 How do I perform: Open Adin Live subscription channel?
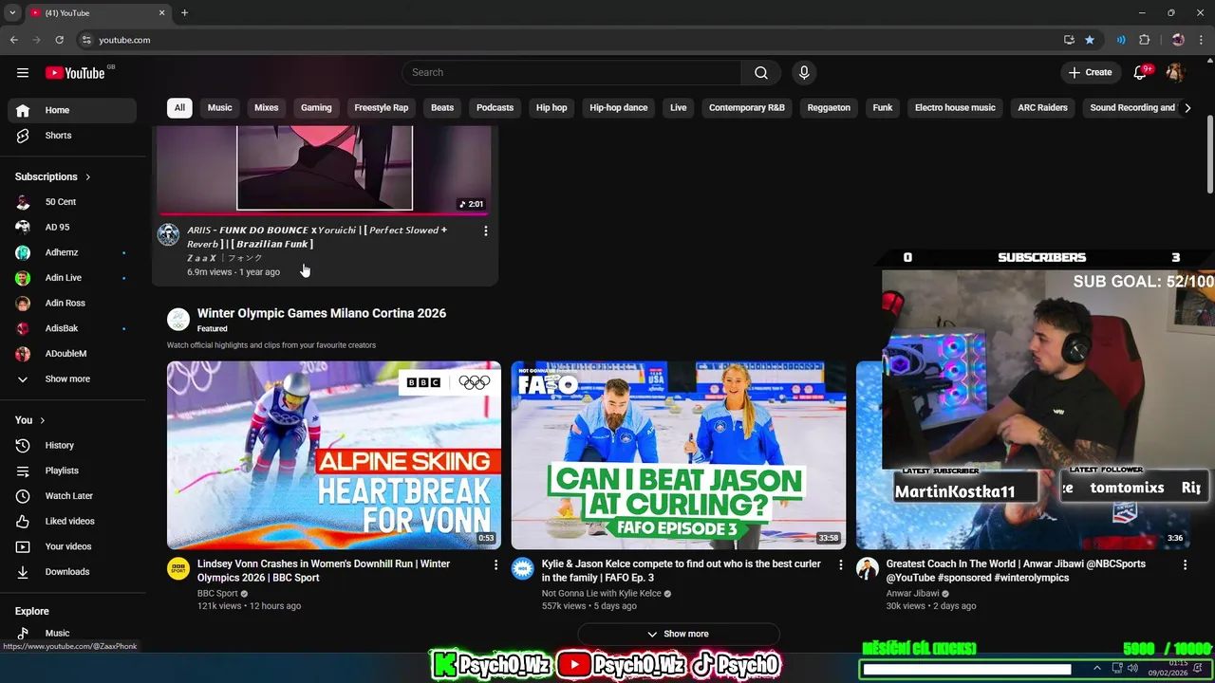click(x=72, y=278)
